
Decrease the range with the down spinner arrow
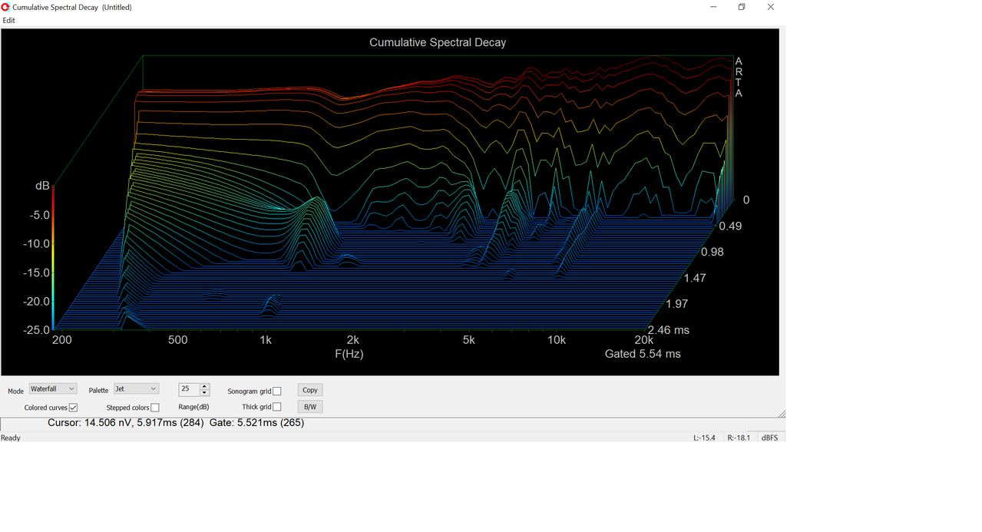click(x=204, y=392)
